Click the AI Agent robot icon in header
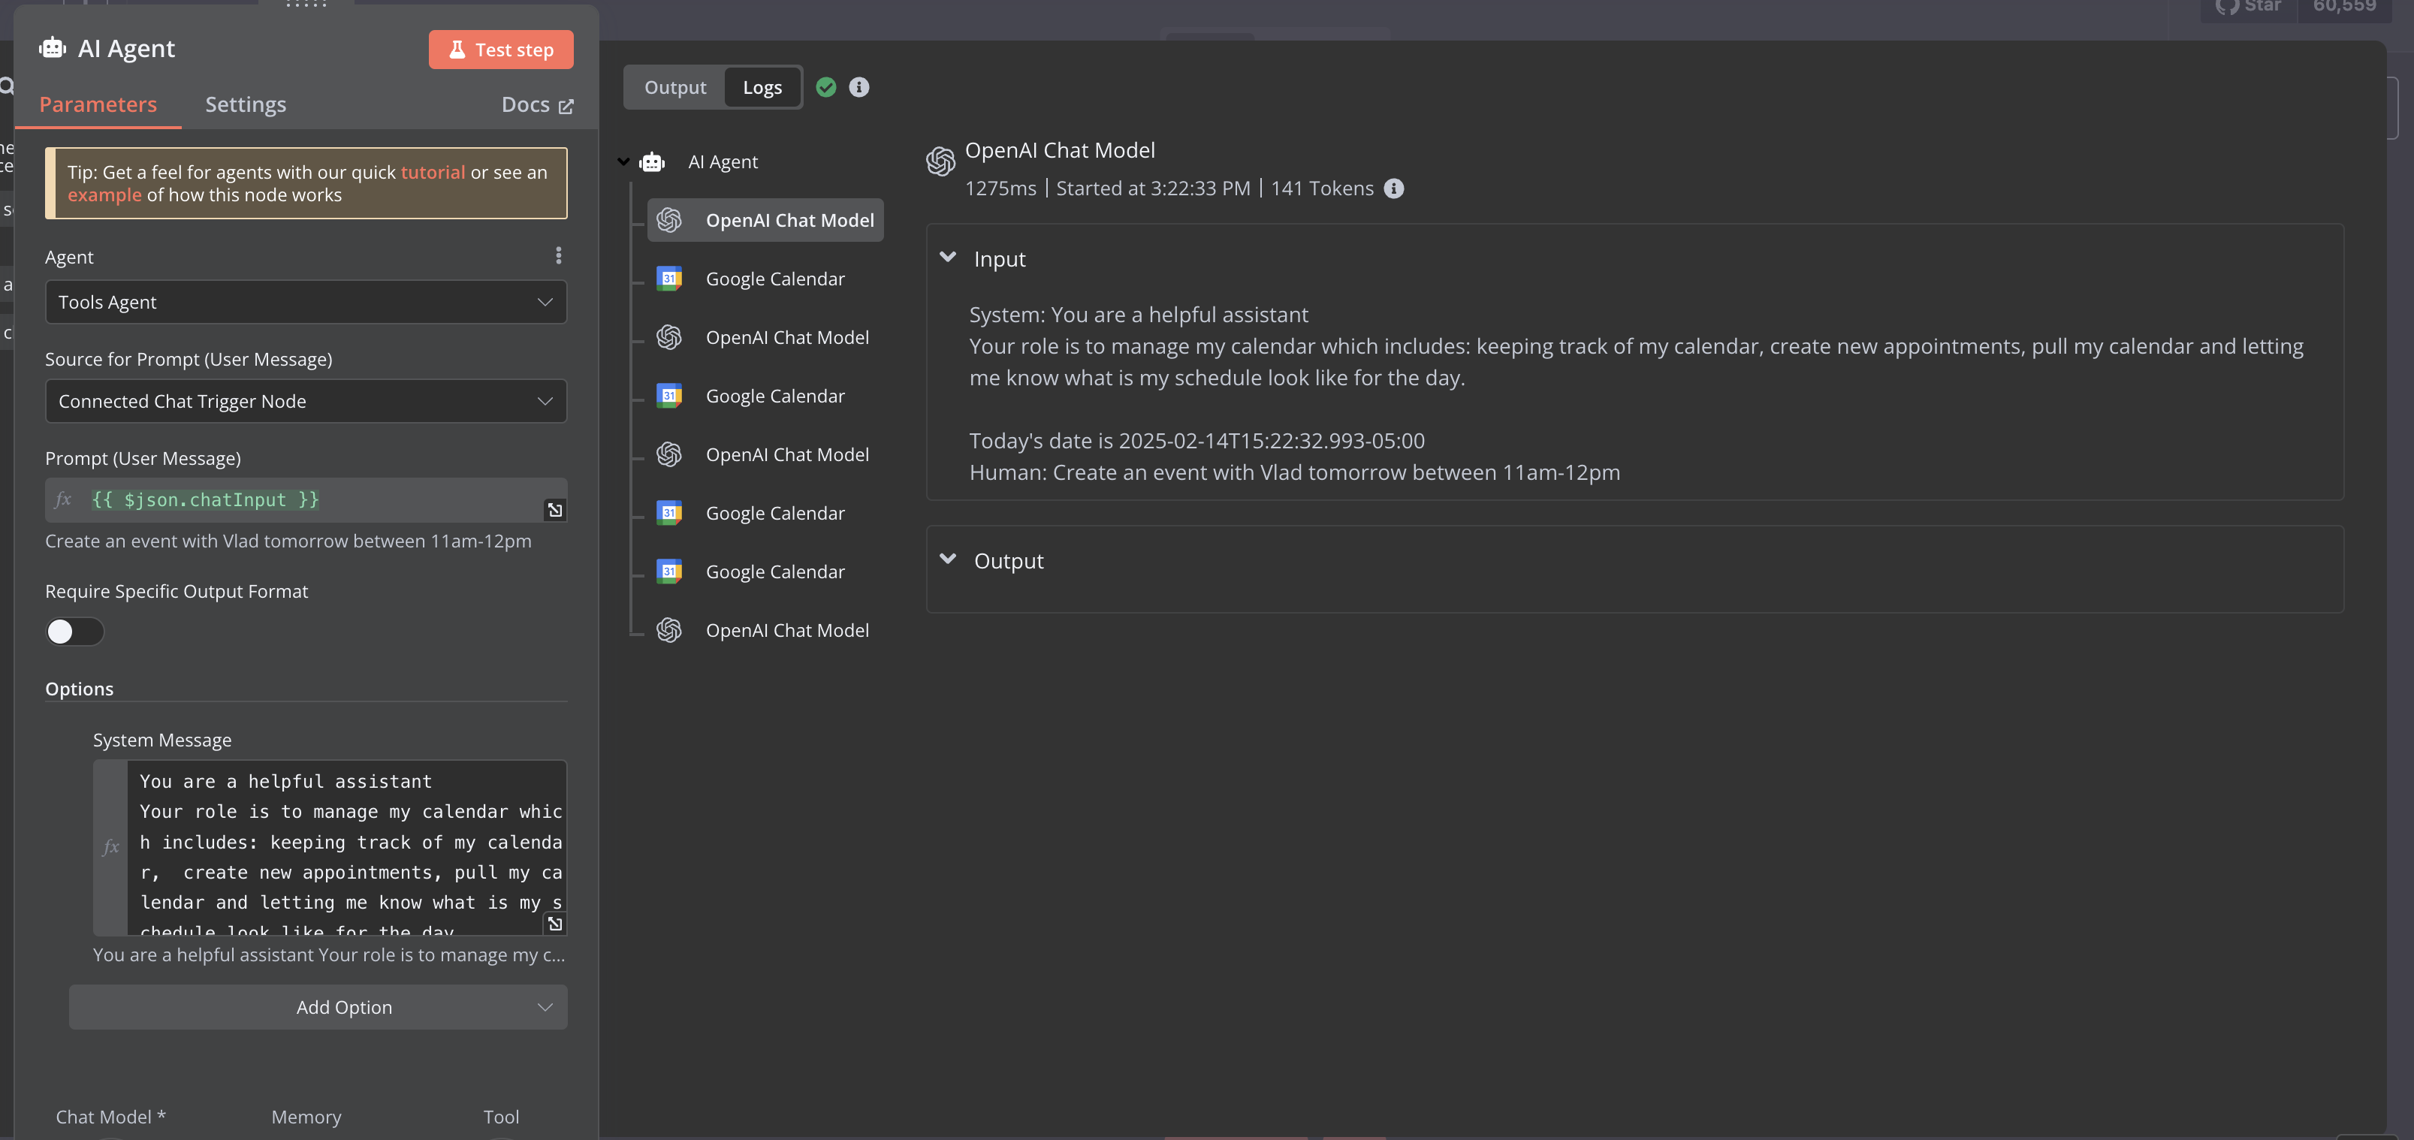 click(x=53, y=48)
